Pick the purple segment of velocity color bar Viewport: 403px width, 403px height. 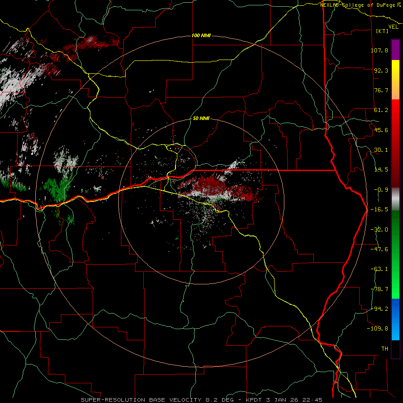(395, 50)
